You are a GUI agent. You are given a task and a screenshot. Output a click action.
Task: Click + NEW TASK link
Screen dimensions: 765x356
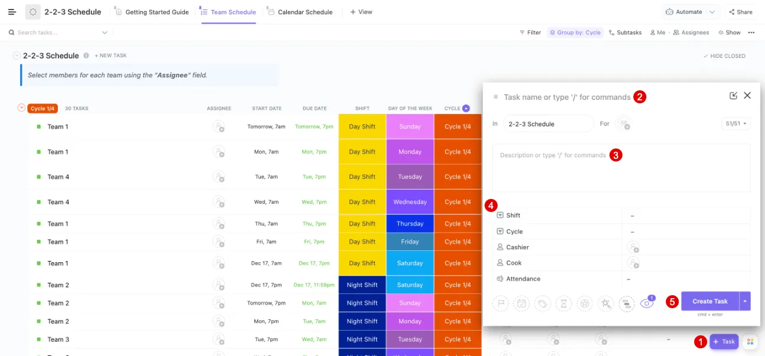(111, 55)
